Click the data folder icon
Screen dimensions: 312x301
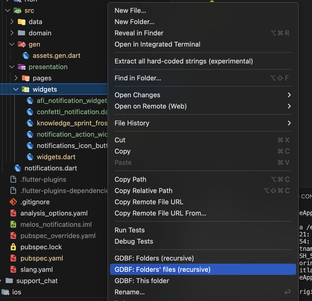(21, 22)
